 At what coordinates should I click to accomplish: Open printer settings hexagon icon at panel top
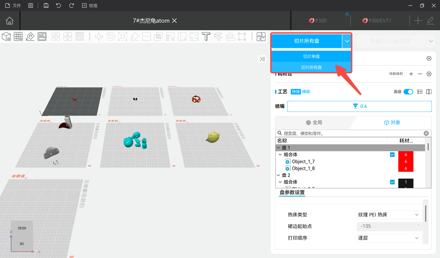coord(429,58)
